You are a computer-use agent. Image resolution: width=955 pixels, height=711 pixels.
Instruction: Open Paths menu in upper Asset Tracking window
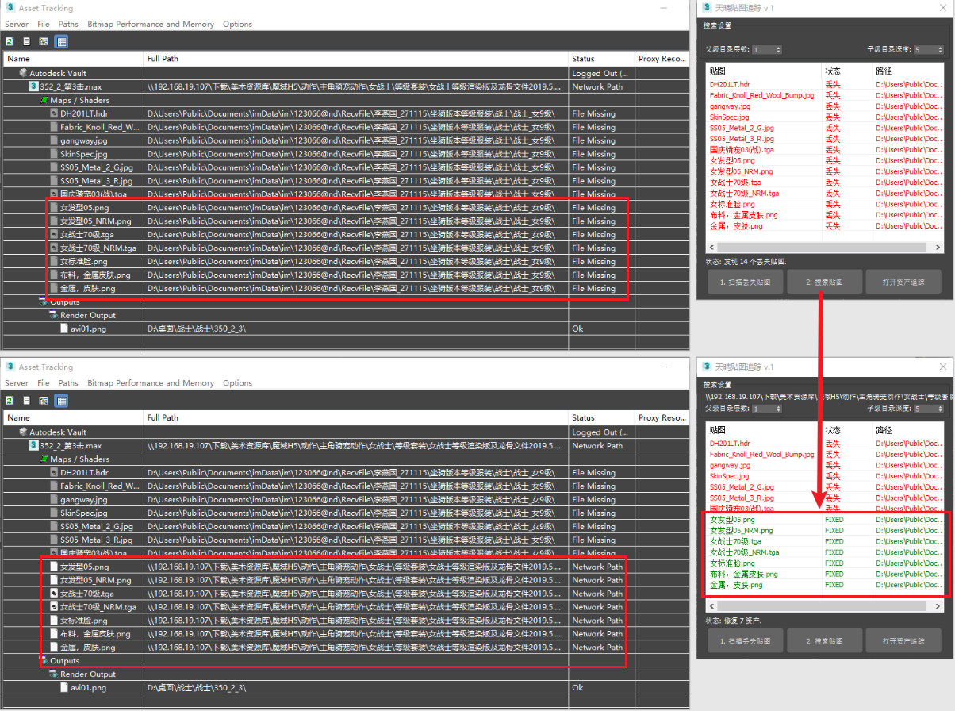coord(68,24)
